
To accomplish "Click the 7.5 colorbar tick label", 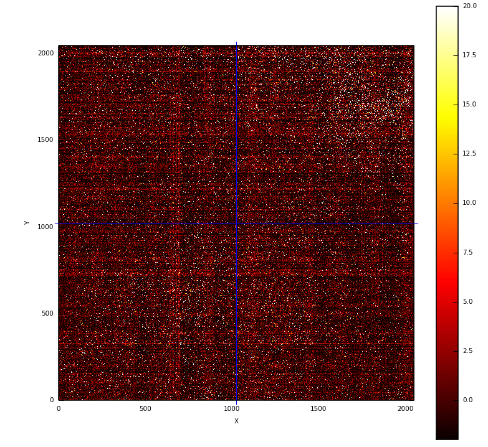I will tap(467, 252).
